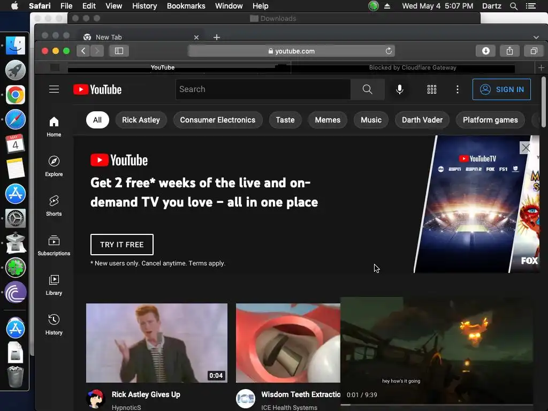Open Subscriptions in the sidebar
548x411 pixels.
(x=54, y=245)
